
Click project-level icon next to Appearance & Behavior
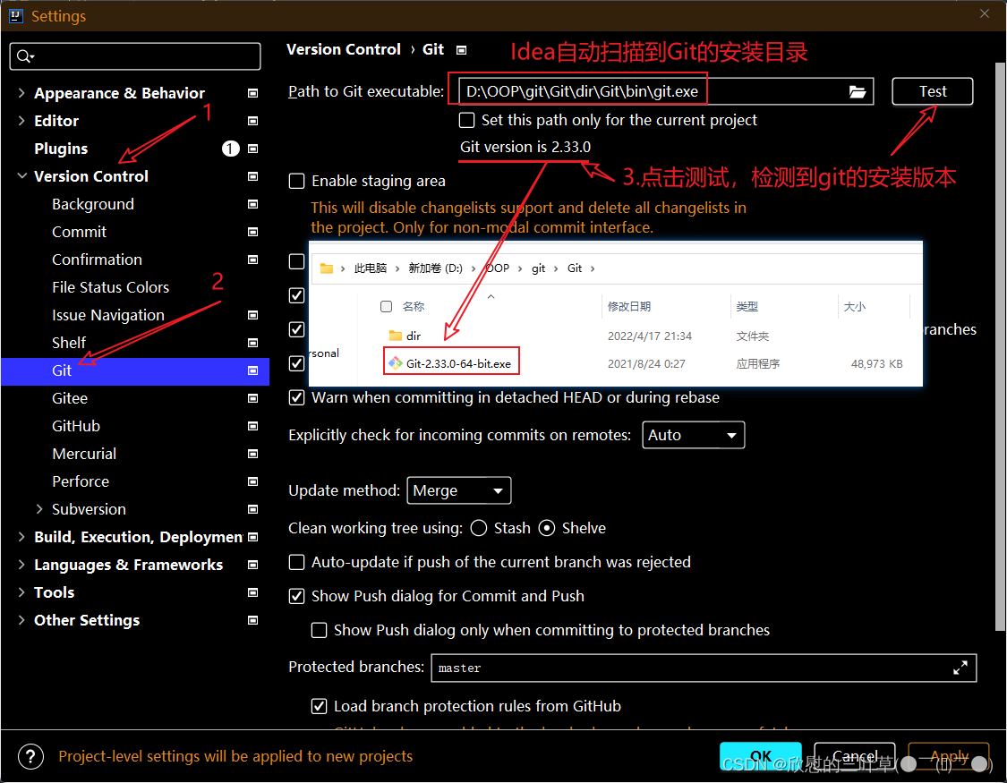click(253, 93)
